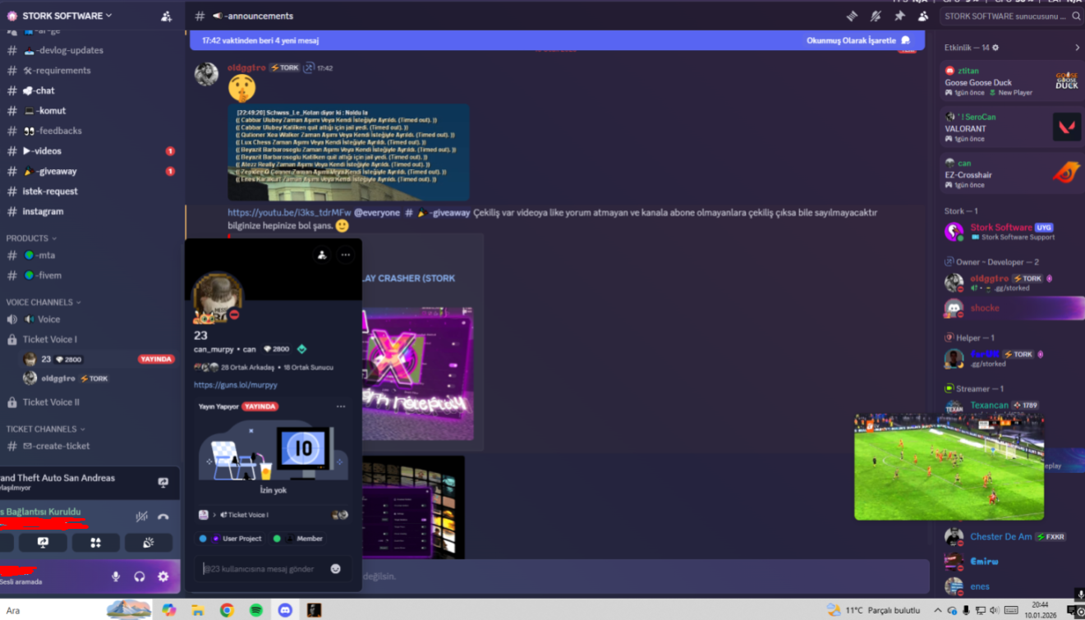Image resolution: width=1085 pixels, height=620 pixels.
Task: Open the Chrome taskbar icon
Action: 227,610
